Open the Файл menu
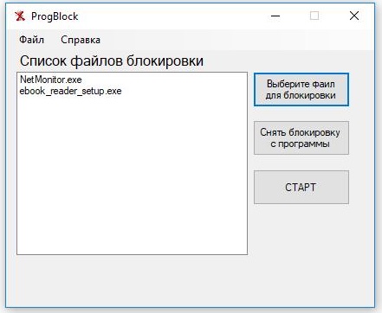Image resolution: width=382 pixels, height=313 pixels. 31,40
